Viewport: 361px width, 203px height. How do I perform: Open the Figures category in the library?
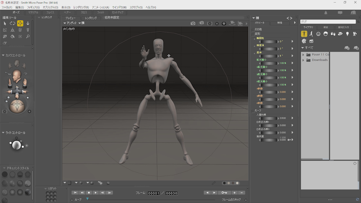click(304, 34)
